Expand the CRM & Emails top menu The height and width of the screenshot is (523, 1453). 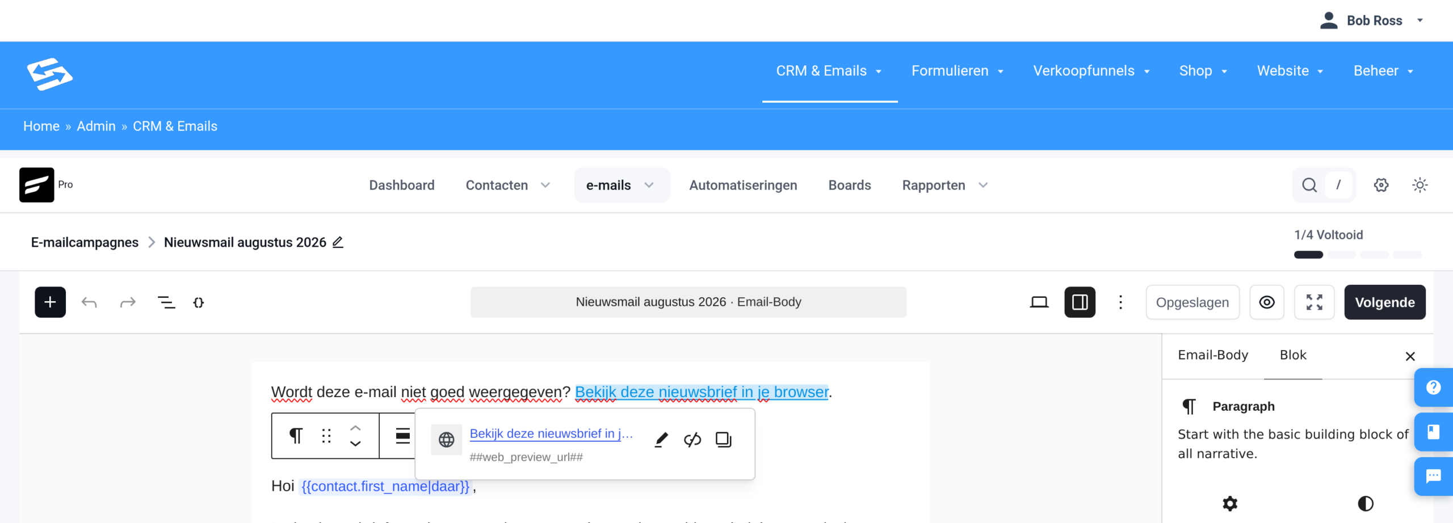829,71
